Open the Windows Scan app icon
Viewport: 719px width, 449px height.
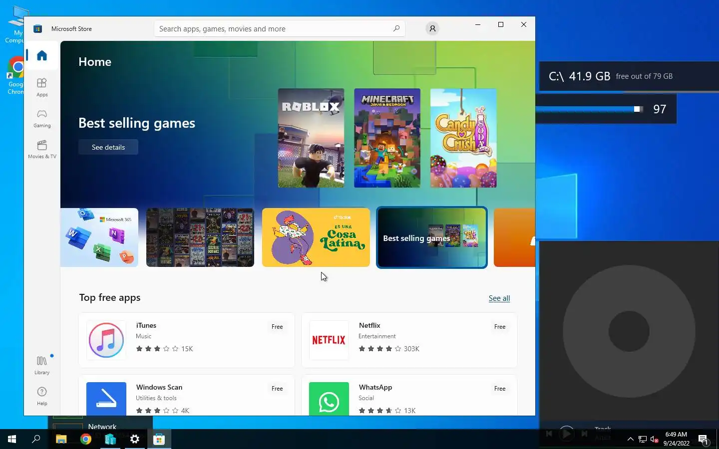[106, 399]
